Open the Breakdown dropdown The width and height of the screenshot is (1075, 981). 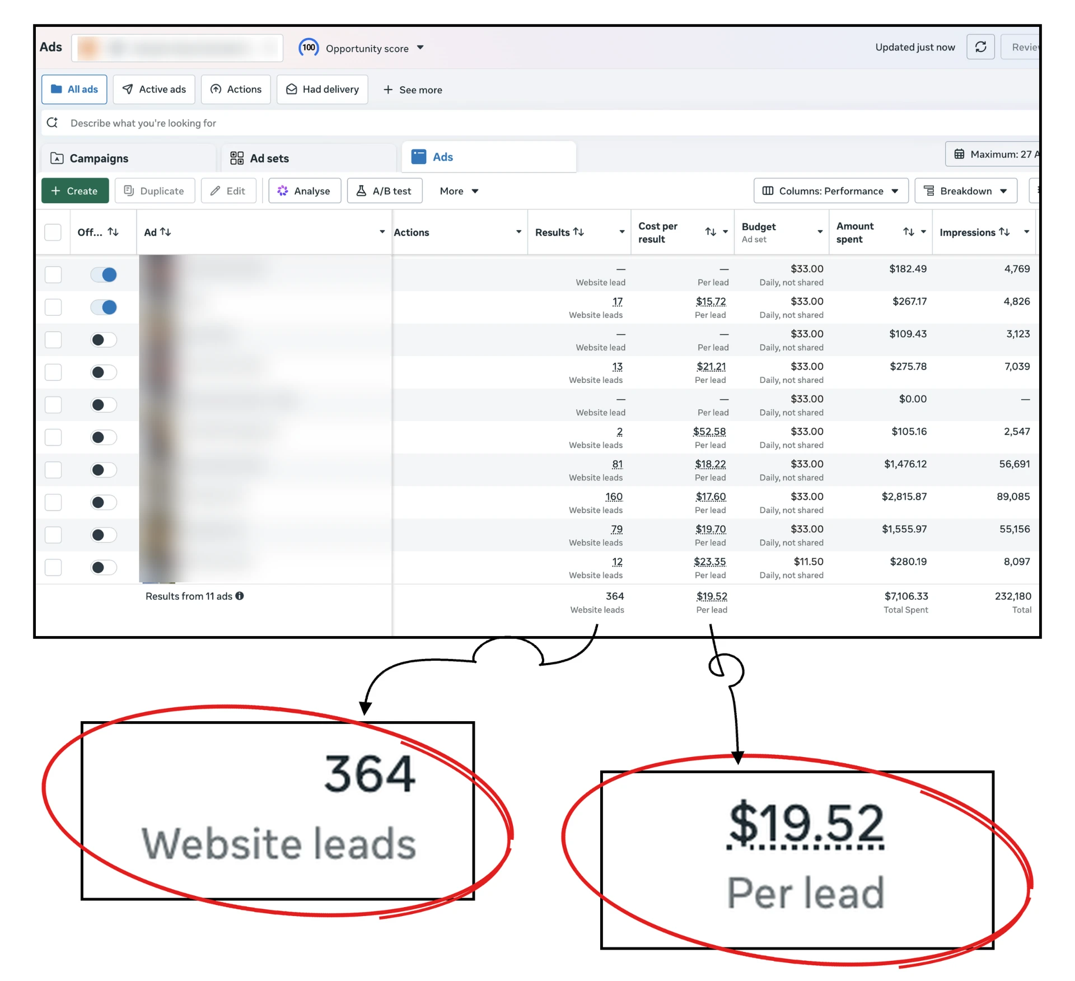[965, 191]
